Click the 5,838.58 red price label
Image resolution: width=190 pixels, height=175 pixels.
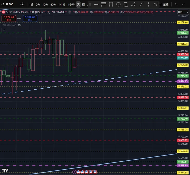point(183,97)
